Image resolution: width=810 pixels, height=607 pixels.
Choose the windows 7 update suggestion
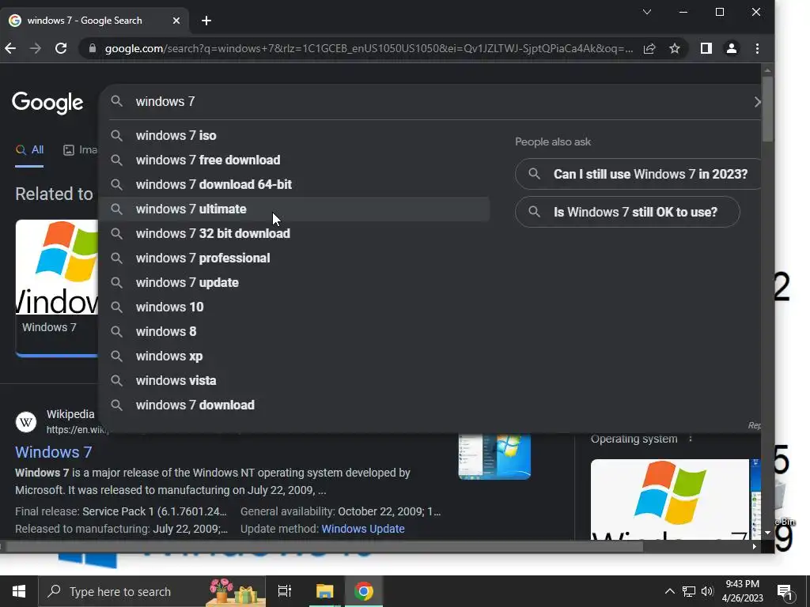click(x=294, y=283)
